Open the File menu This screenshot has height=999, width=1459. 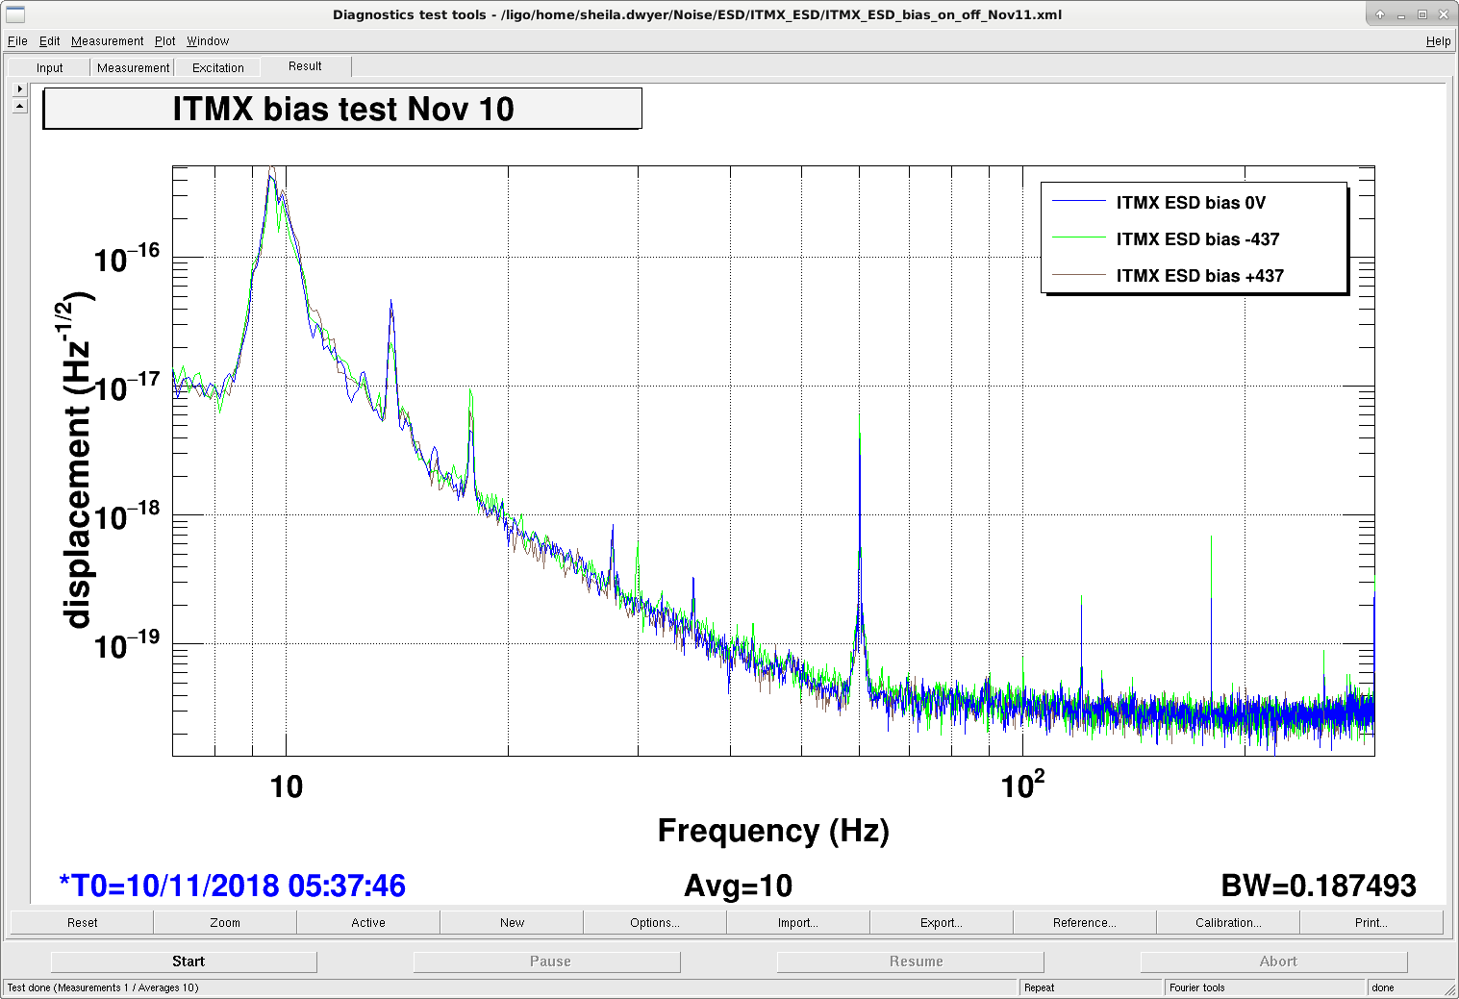pos(17,41)
